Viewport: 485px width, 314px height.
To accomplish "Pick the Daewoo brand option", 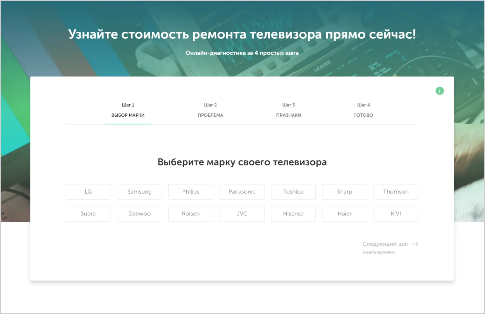I will point(139,214).
